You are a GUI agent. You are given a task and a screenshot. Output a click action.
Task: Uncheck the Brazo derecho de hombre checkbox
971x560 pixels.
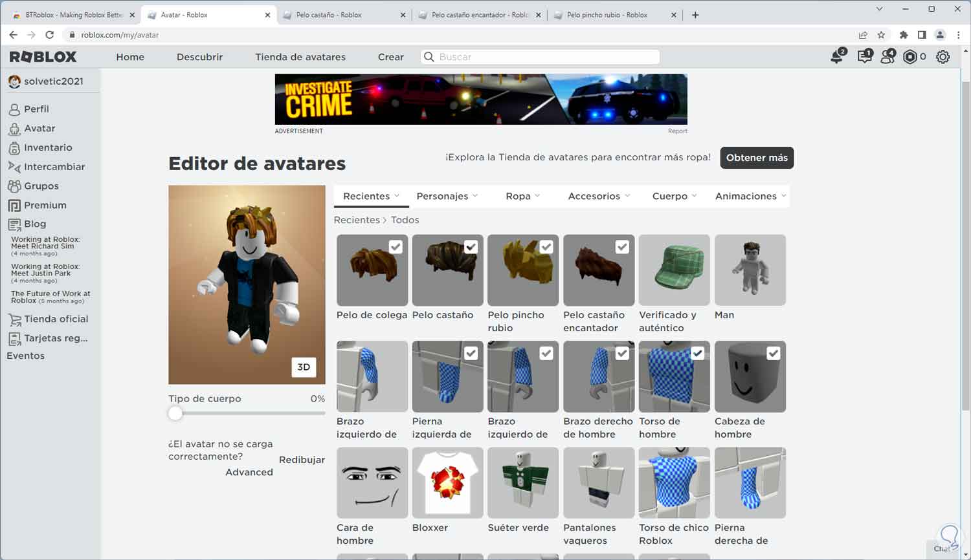pyautogui.click(x=622, y=353)
